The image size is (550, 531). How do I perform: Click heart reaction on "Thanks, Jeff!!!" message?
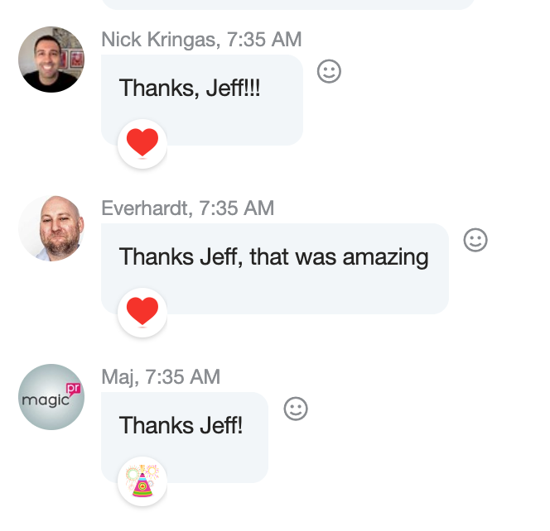coord(142,144)
